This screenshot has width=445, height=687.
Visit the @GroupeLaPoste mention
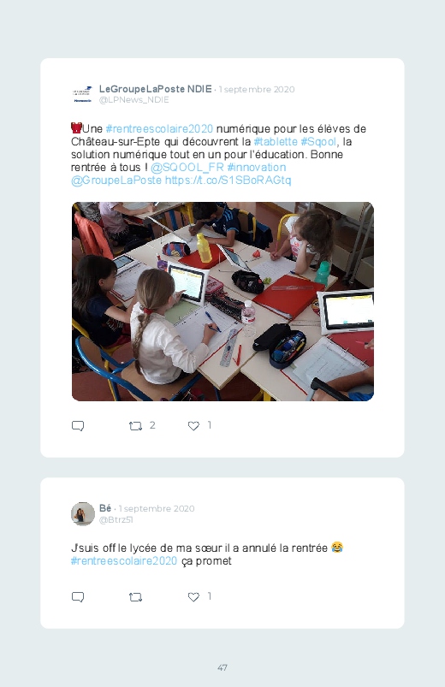[116, 180]
